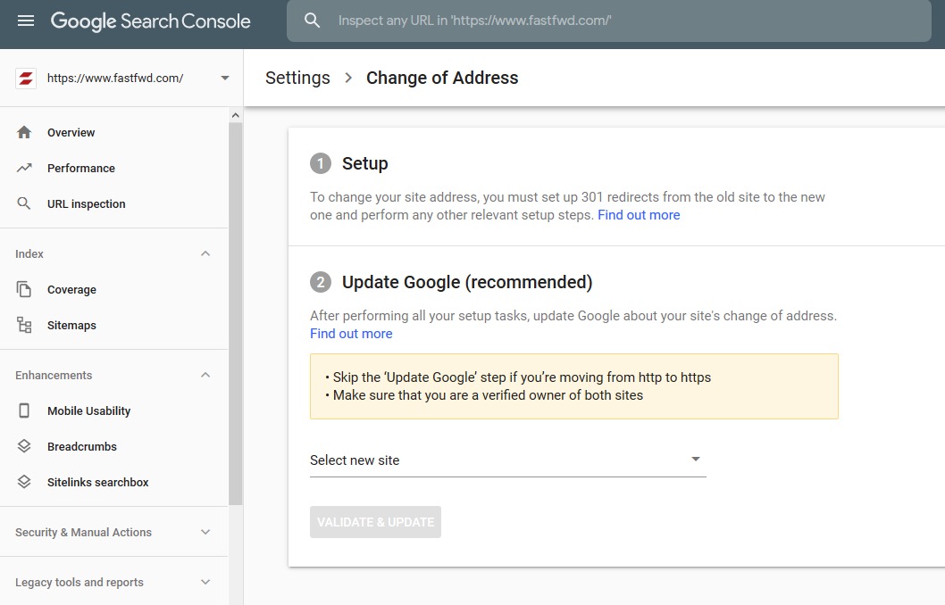Screen dimensions: 945x605
Task: Click the Mobile Usability phone icon
Action: point(24,410)
